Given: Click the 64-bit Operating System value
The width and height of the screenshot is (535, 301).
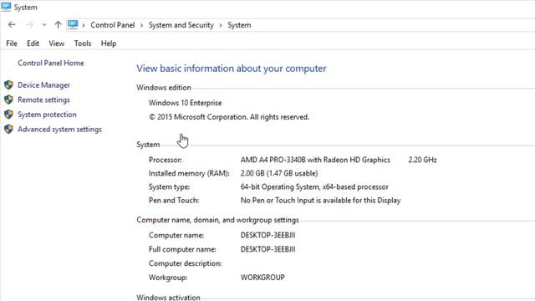Looking at the screenshot, I should pos(314,187).
